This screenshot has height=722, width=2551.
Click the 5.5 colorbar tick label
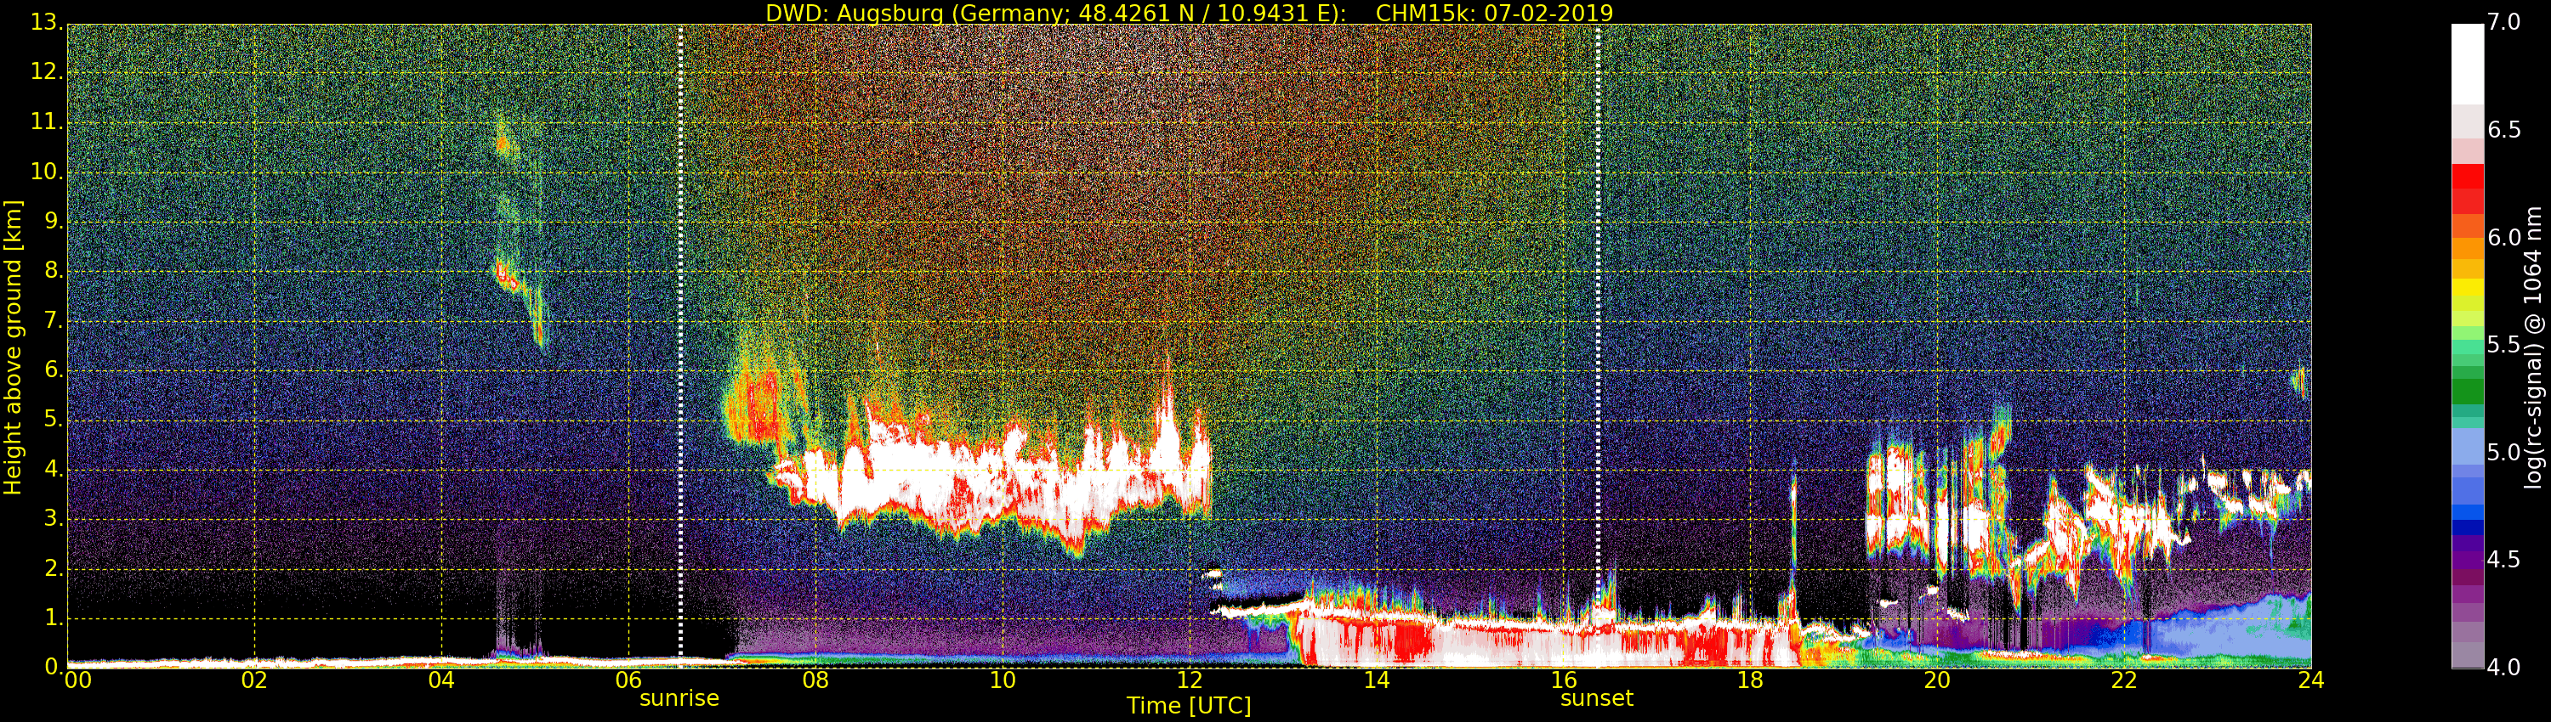pos(2503,345)
